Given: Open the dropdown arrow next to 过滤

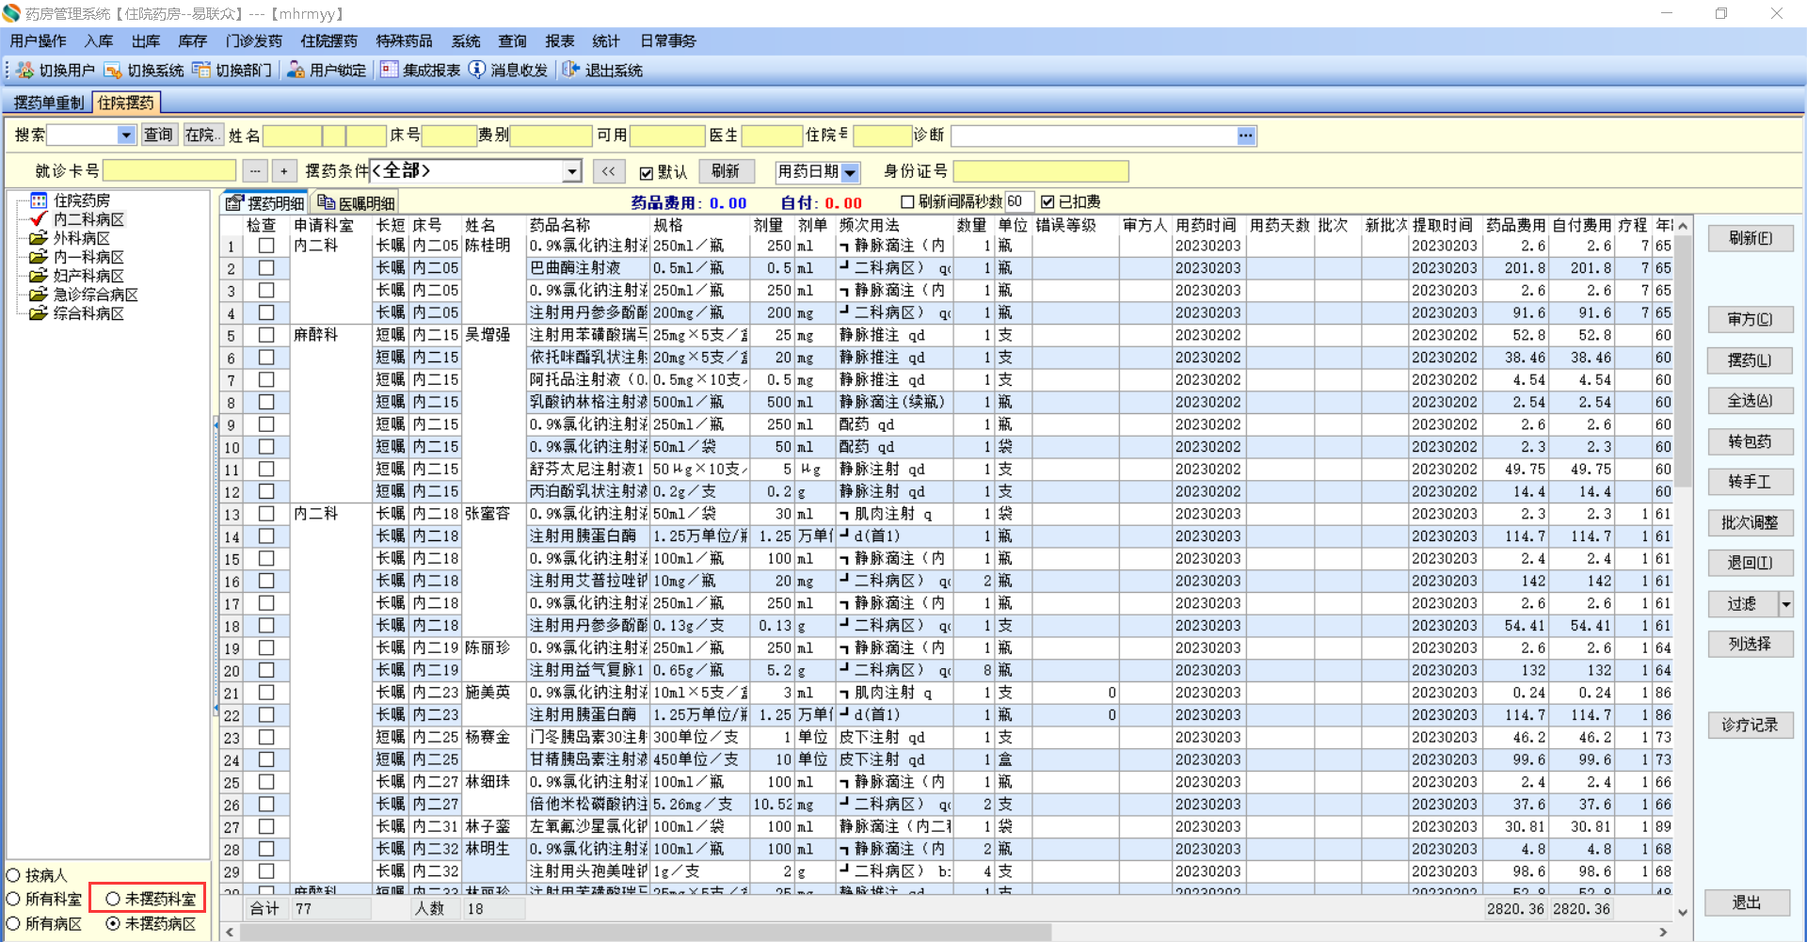Looking at the screenshot, I should pyautogui.click(x=1785, y=604).
